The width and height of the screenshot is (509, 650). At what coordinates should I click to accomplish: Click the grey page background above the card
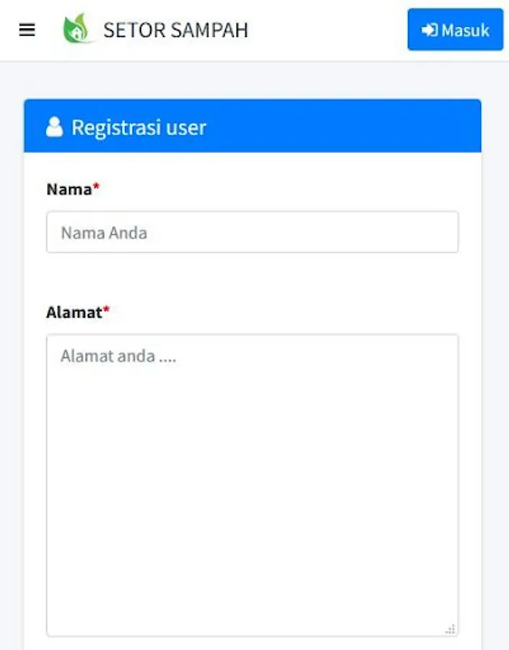click(254, 80)
